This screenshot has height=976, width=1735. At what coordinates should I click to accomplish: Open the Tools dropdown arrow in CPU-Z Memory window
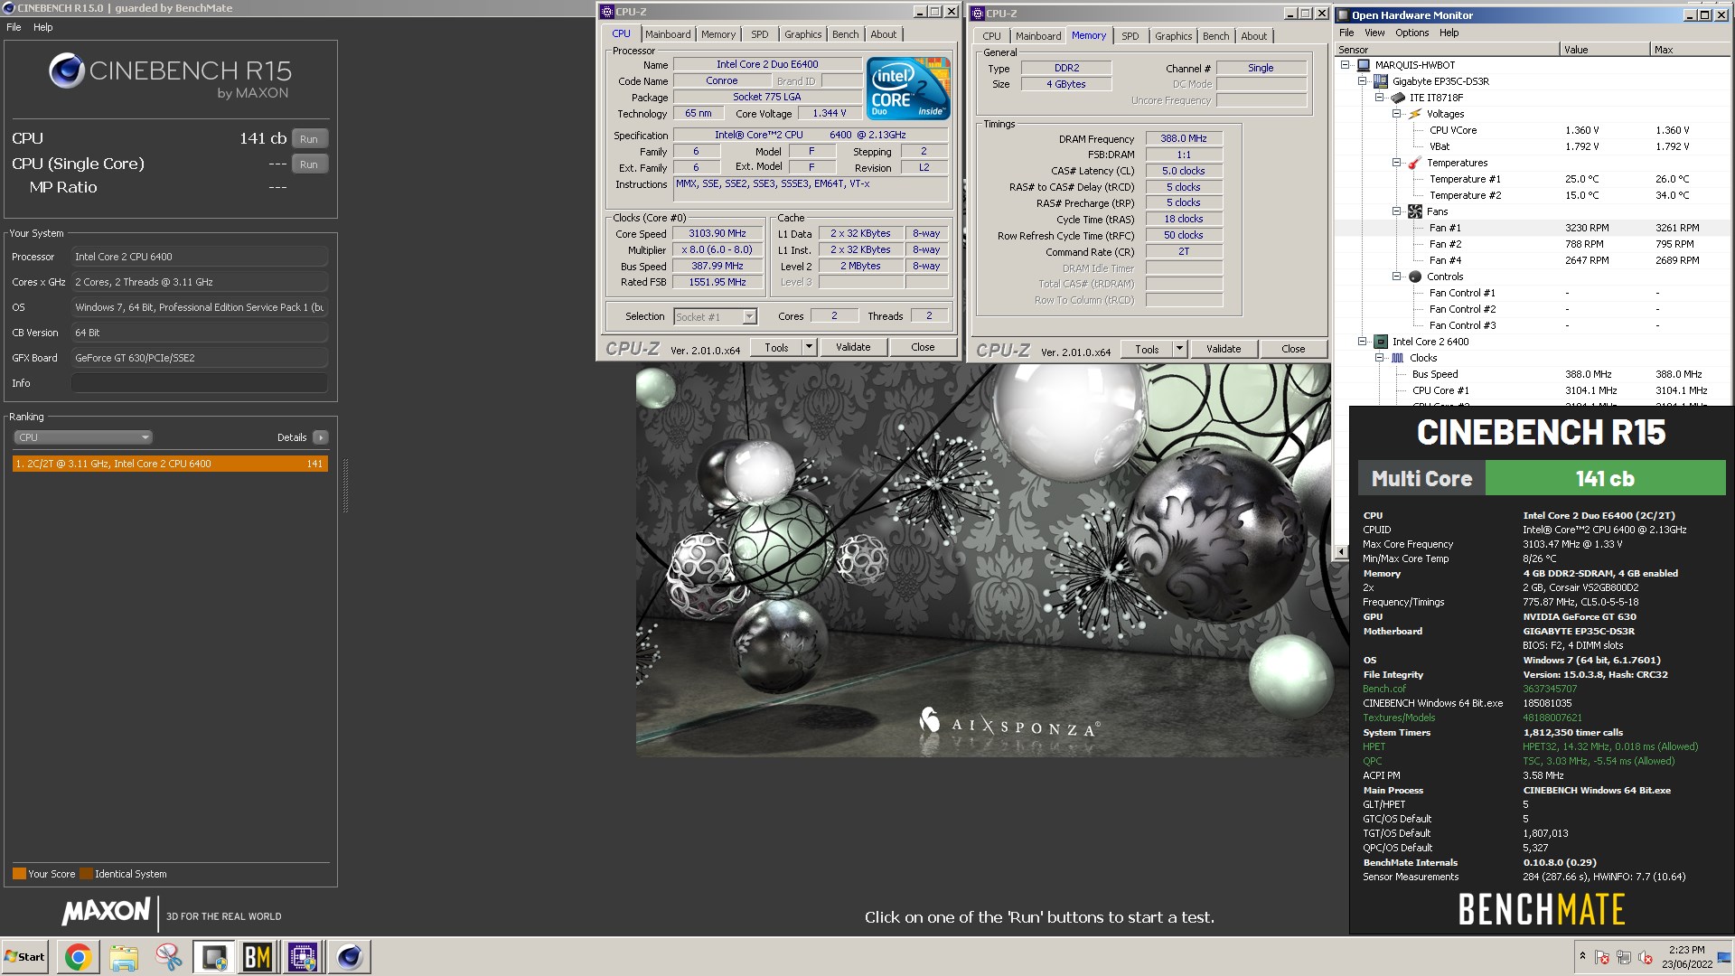1179,349
